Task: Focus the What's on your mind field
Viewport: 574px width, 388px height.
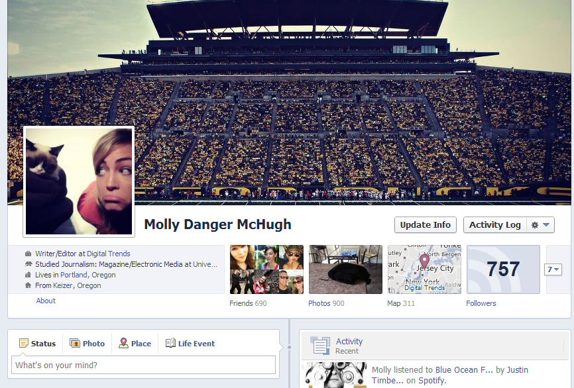Action: tap(143, 365)
